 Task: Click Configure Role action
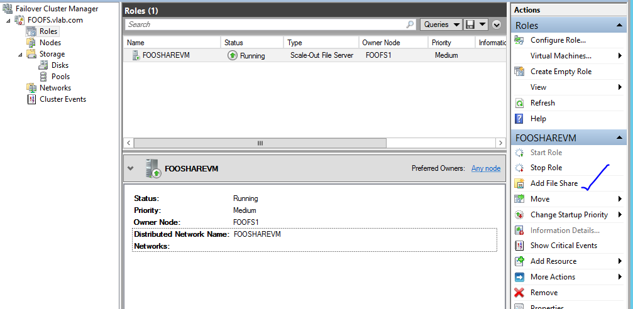pos(558,40)
